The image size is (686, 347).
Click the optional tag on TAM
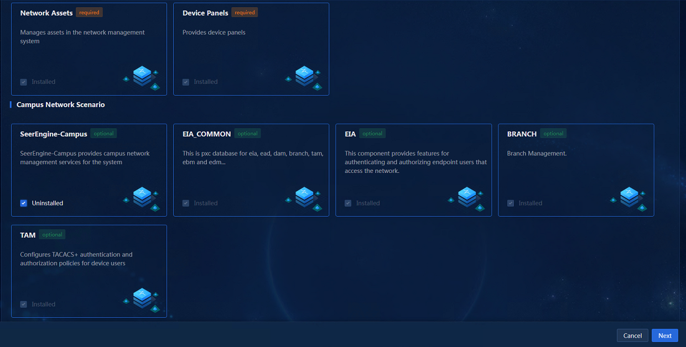coord(52,234)
